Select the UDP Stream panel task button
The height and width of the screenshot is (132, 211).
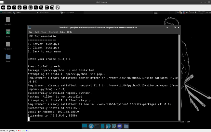pyautogui.click(x=43, y=12)
